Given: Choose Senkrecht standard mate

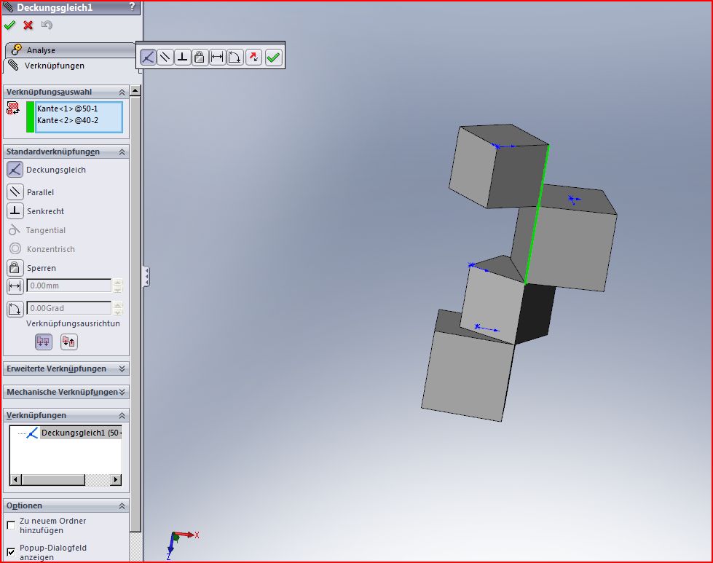Looking at the screenshot, I should pyautogui.click(x=15, y=211).
